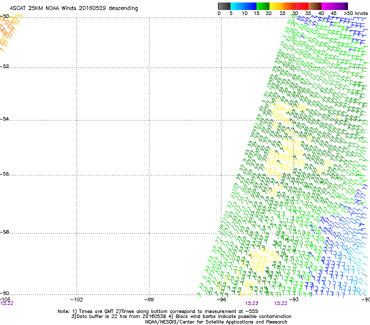Click the -102 longitude axis label

click(76, 299)
